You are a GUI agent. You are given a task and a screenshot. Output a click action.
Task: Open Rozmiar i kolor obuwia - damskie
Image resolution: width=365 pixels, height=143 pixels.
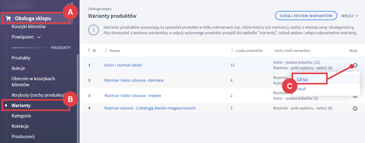click(134, 80)
